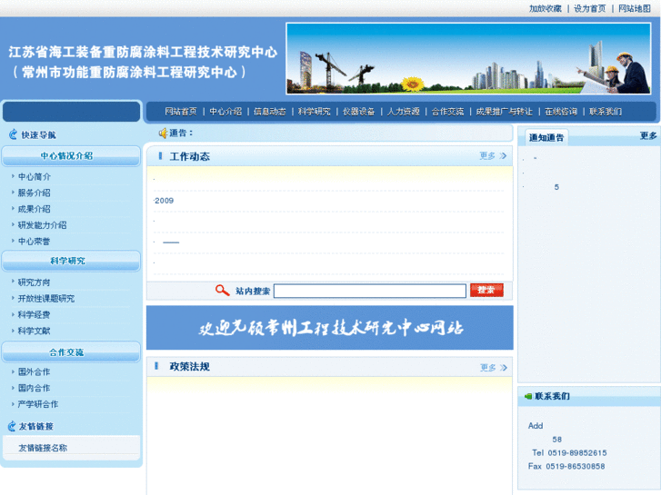Open 中心荣誉 in the sidebar
Viewport: 661px width, 495px height.
tap(35, 242)
